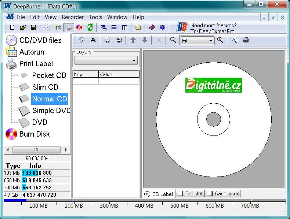Click the green refresh arrows icon

click(x=90, y=27)
